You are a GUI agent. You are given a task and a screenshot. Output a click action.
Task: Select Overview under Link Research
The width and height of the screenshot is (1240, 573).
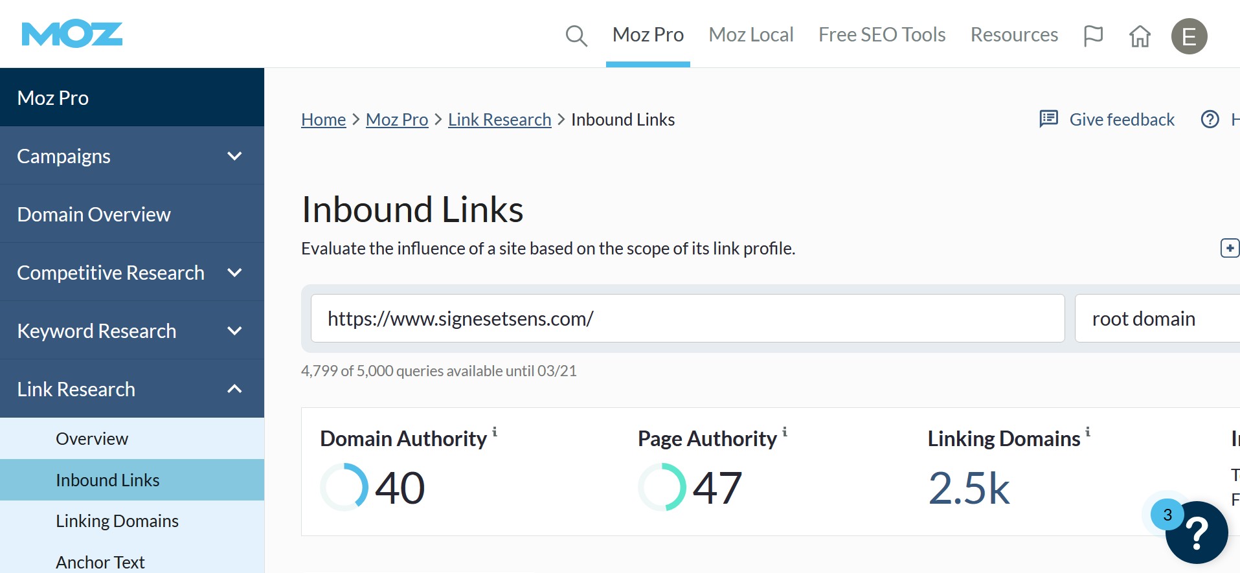tap(132, 438)
